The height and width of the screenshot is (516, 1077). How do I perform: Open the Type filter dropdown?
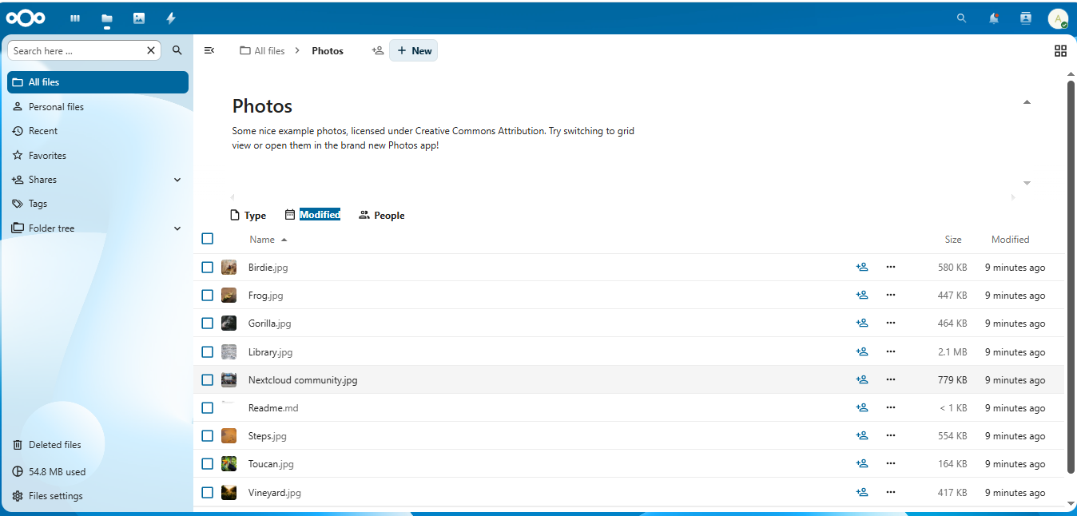point(248,215)
